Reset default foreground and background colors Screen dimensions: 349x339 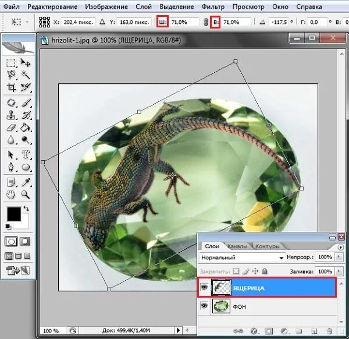[8, 227]
